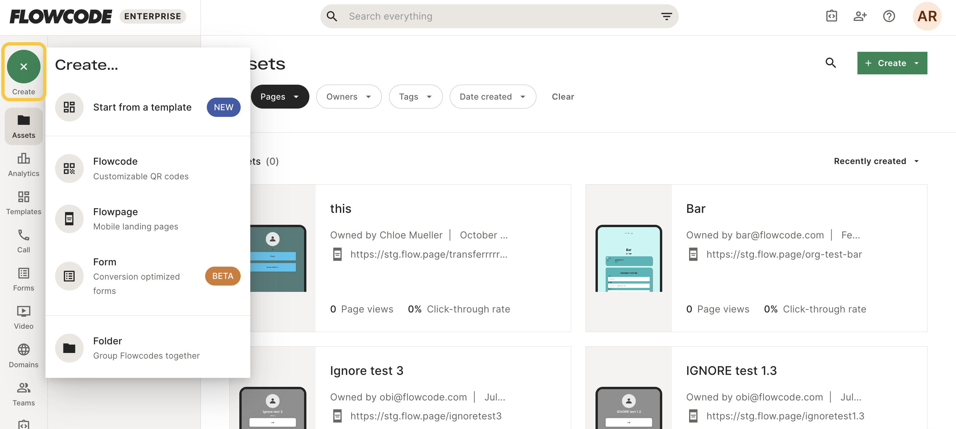Screen dimensions: 956x429
Task: Click the NEW badge on template option
Action: point(223,107)
